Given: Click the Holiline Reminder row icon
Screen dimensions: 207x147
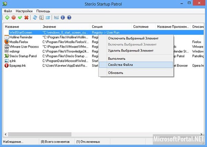Looking at the screenshot, I should [x=7, y=37].
